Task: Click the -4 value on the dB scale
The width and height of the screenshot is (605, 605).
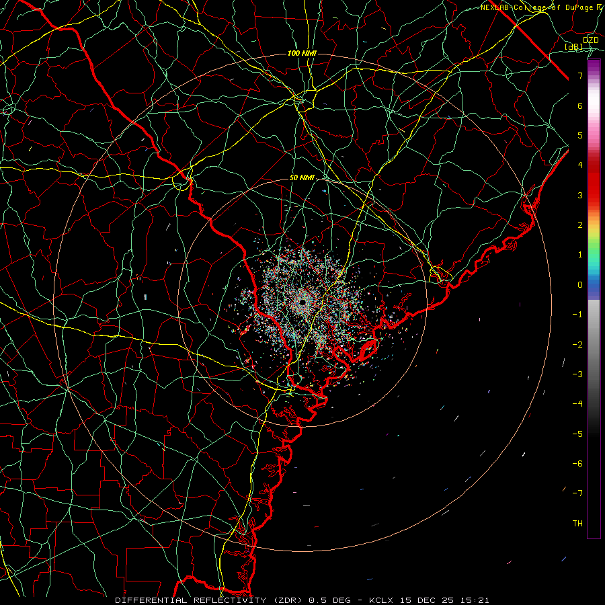Action: coord(577,404)
